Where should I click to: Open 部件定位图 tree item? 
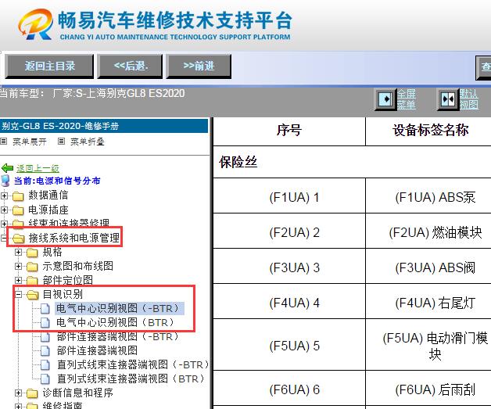point(68,280)
